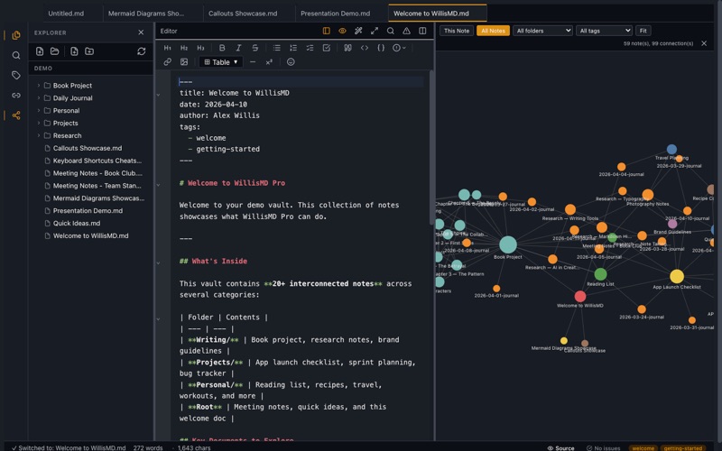Open the Graph view sidebar icon
The image size is (722, 451).
point(16,115)
